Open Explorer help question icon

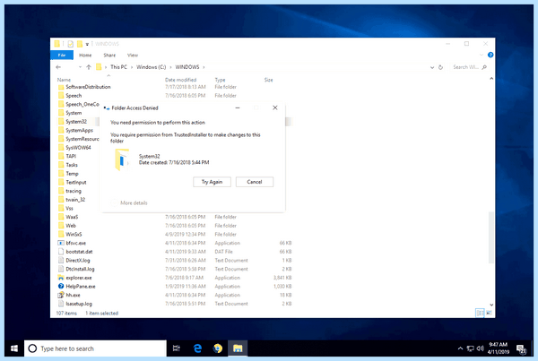(490, 55)
